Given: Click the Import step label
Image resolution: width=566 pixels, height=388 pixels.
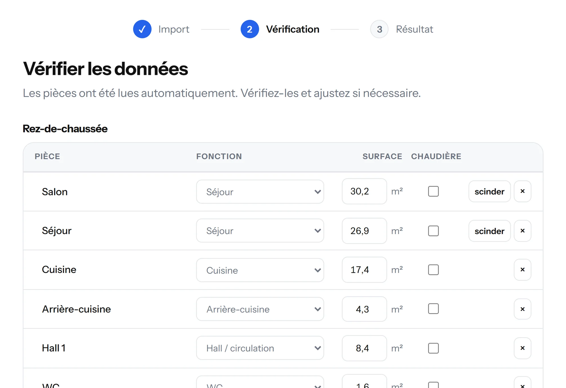Looking at the screenshot, I should pos(174,29).
